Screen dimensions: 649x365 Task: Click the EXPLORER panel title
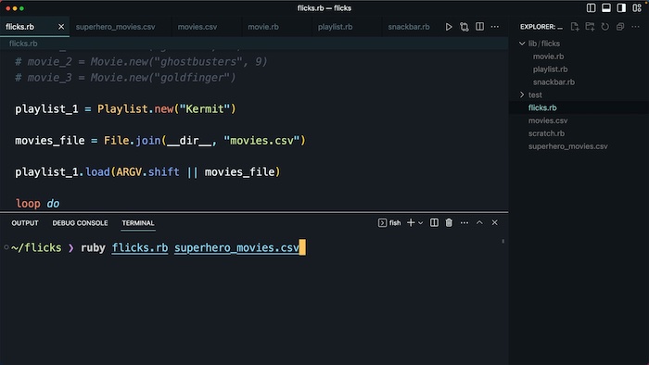pyautogui.click(x=541, y=27)
